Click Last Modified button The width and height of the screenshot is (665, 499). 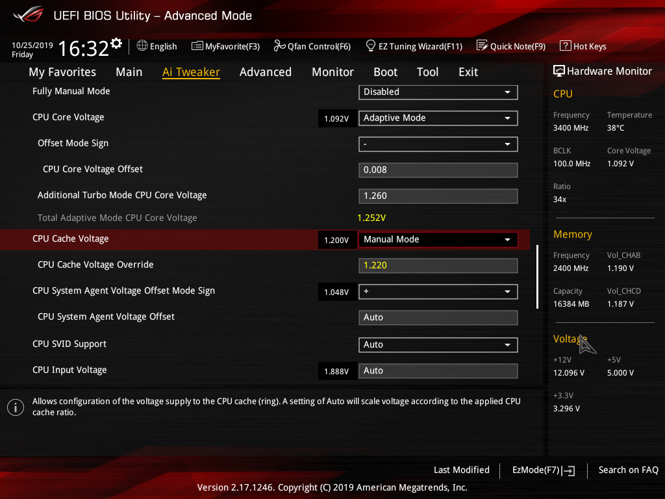[x=462, y=470]
